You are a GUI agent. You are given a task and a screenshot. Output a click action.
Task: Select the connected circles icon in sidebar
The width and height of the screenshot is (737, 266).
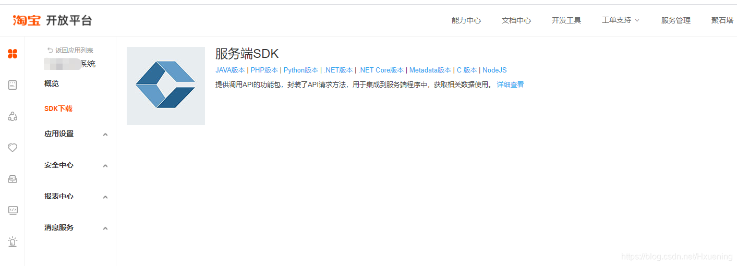13,116
